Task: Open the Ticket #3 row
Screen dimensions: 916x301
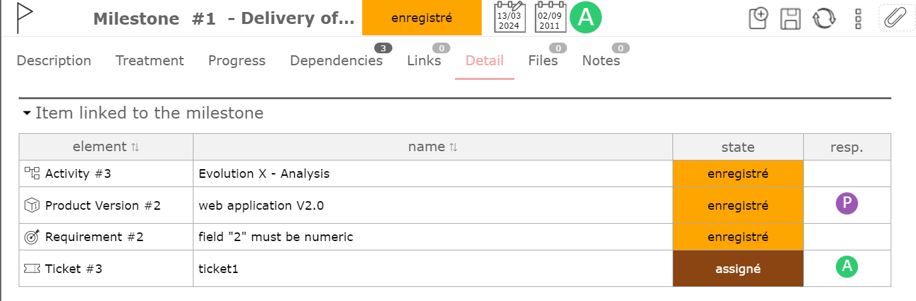Action: (x=73, y=269)
